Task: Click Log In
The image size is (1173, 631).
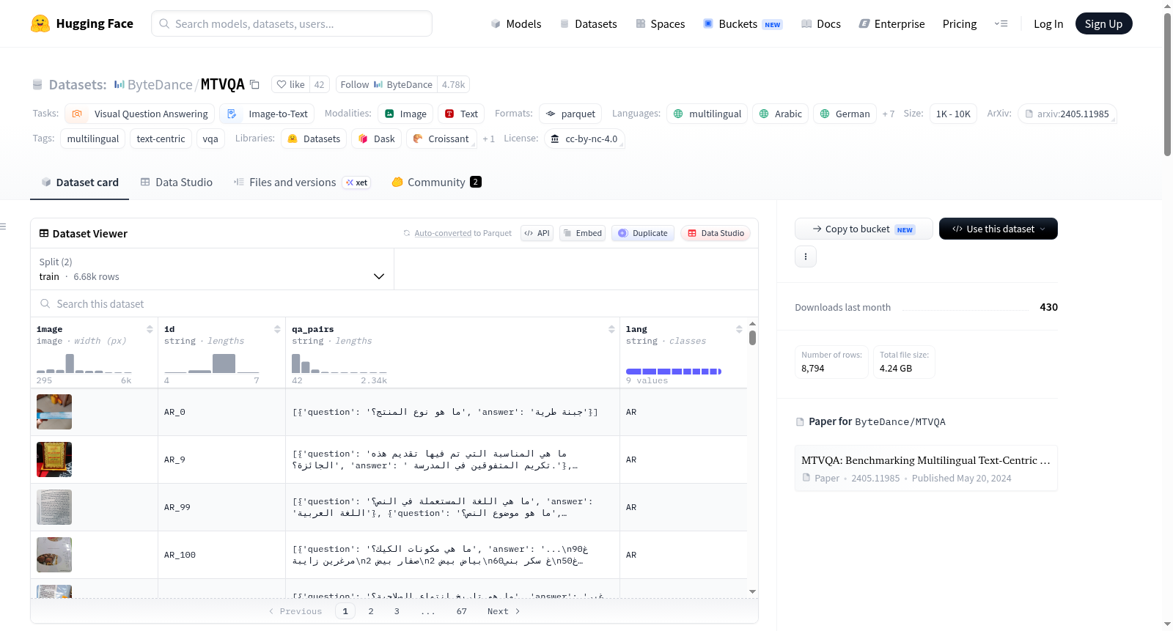Action: tap(1048, 23)
